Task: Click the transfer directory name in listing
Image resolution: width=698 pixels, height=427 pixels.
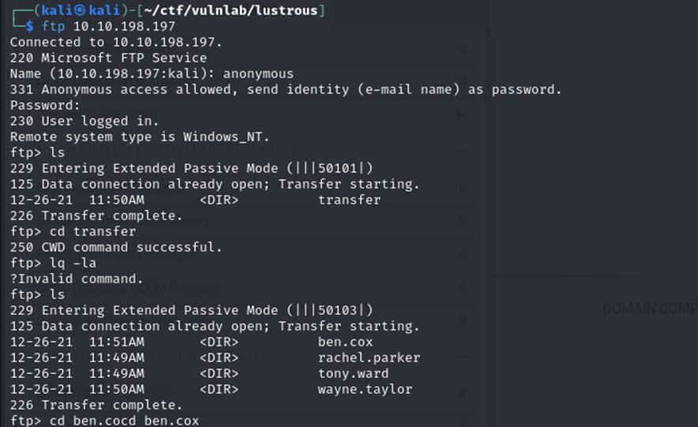Action: click(349, 200)
